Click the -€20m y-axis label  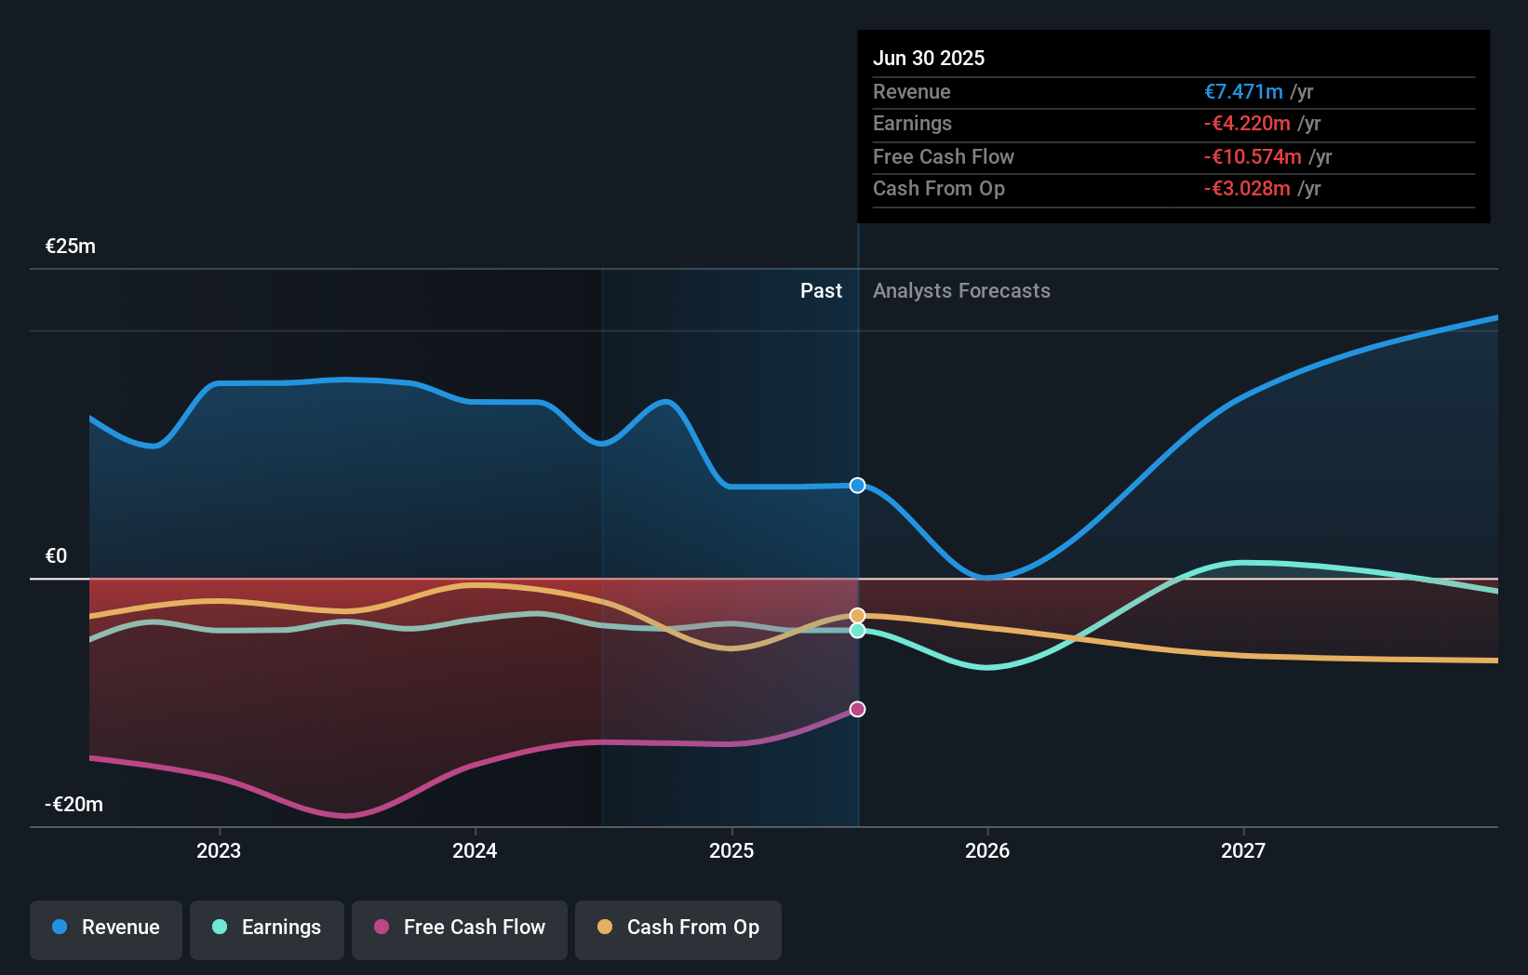coord(74,805)
